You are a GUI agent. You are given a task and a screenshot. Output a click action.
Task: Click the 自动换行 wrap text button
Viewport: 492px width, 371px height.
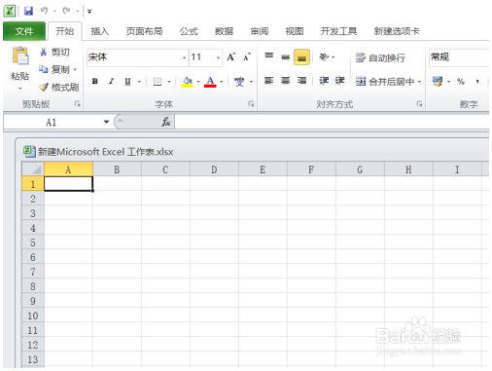coord(380,57)
